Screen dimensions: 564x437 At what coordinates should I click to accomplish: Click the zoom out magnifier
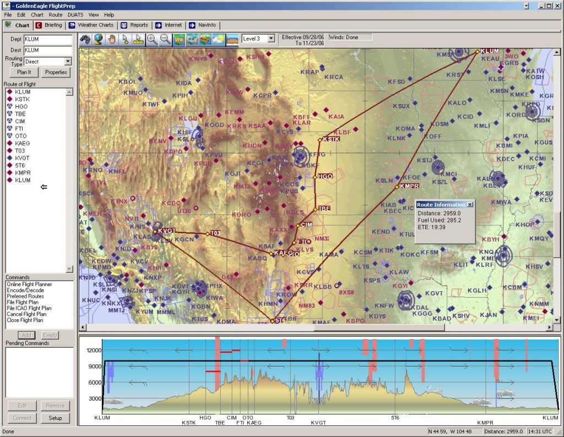tap(165, 39)
